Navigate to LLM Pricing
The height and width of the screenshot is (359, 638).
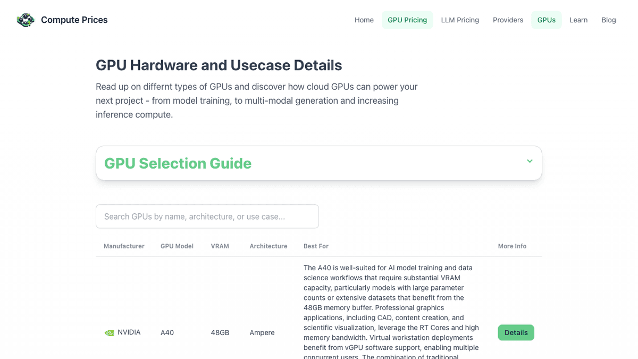[x=460, y=20]
